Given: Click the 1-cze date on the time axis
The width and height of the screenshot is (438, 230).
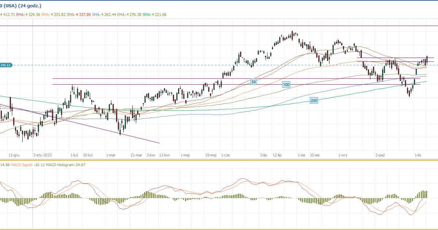Looking at the screenshot, I should click(x=225, y=155).
